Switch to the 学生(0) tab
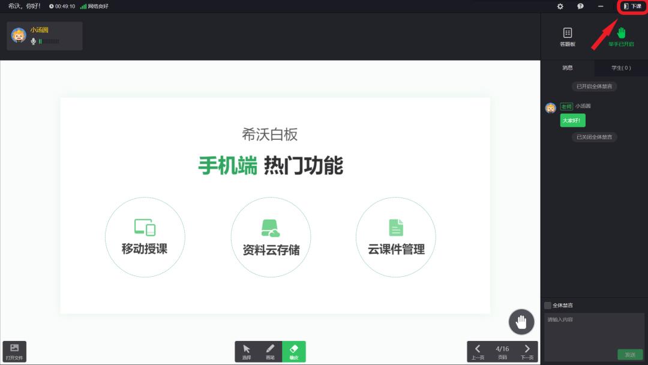The image size is (648, 365). 620,68
